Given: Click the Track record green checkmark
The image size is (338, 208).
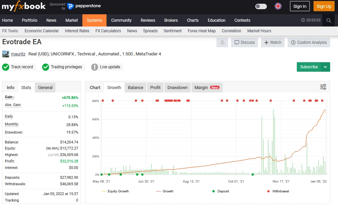Looking at the screenshot, I should [x=6, y=67].
